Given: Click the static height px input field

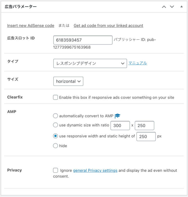Looking at the screenshot, I should tap(146, 136).
